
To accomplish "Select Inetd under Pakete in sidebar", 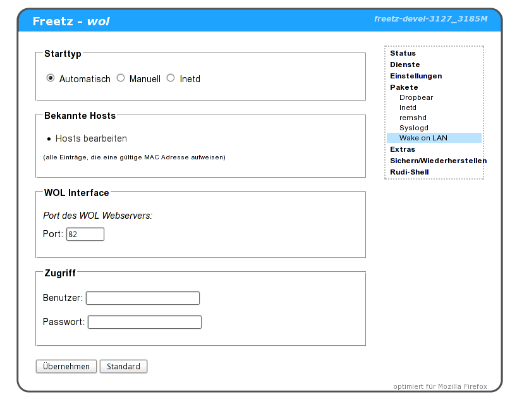I will (408, 108).
